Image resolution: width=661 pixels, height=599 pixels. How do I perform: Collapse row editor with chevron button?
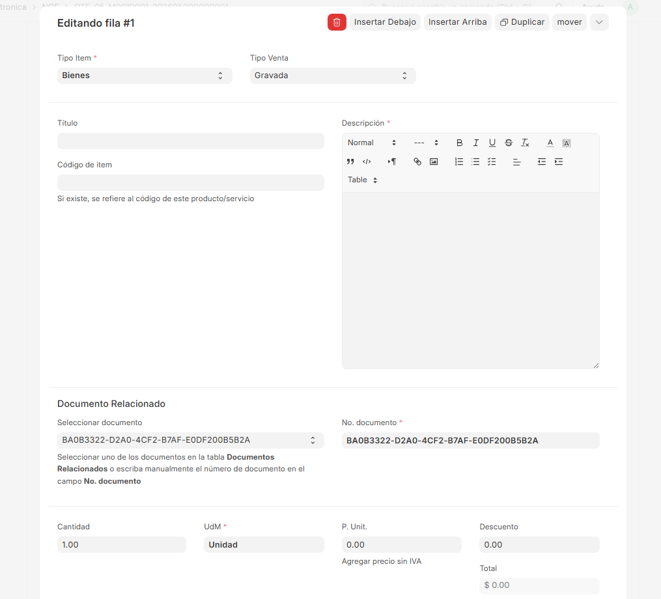point(599,22)
